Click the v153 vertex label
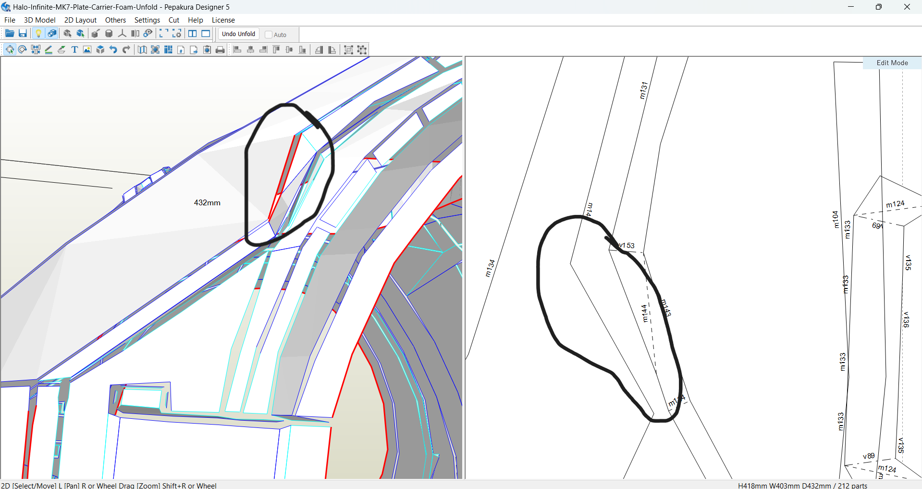 coord(626,246)
